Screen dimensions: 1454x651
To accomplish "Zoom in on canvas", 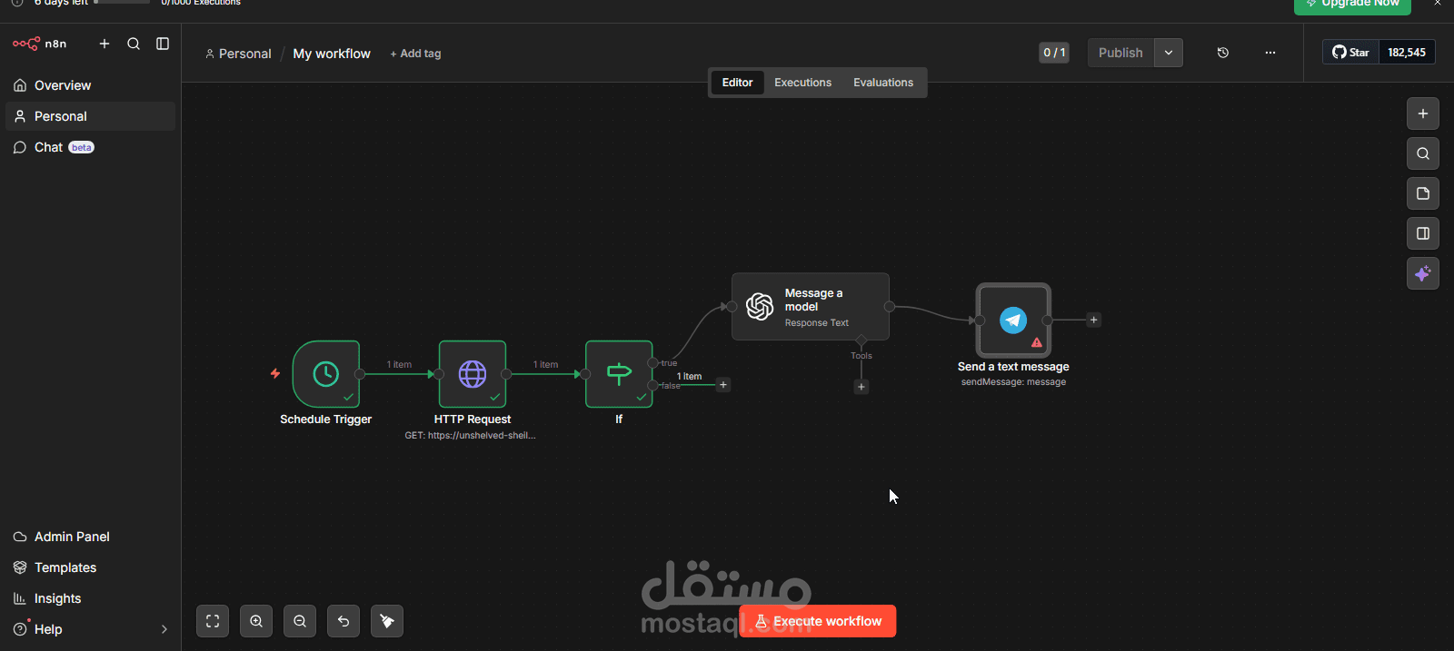I will (x=256, y=621).
